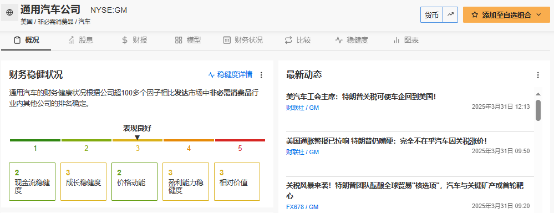Viewport: 554px width, 213px height.
Task: Click the NYSE:GM ticker text
Action: tap(109, 10)
